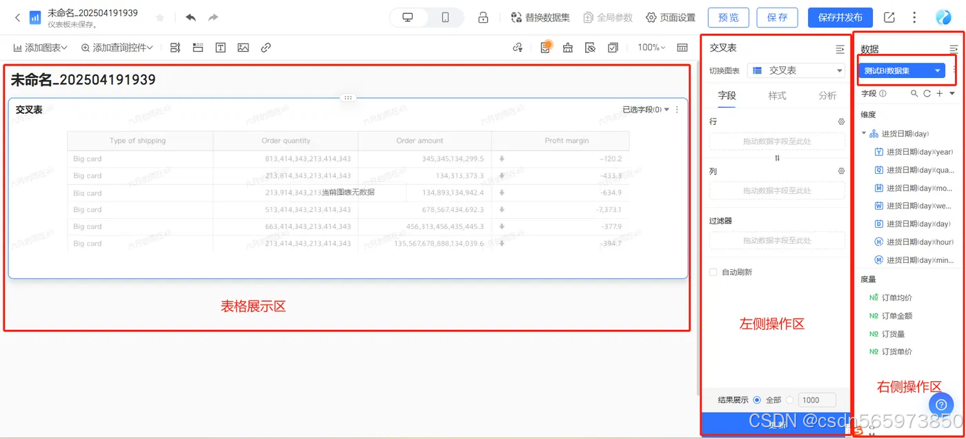Viewport: 966px width, 439px height.
Task: Open the fields dropdown triangle
Action: pos(952,93)
